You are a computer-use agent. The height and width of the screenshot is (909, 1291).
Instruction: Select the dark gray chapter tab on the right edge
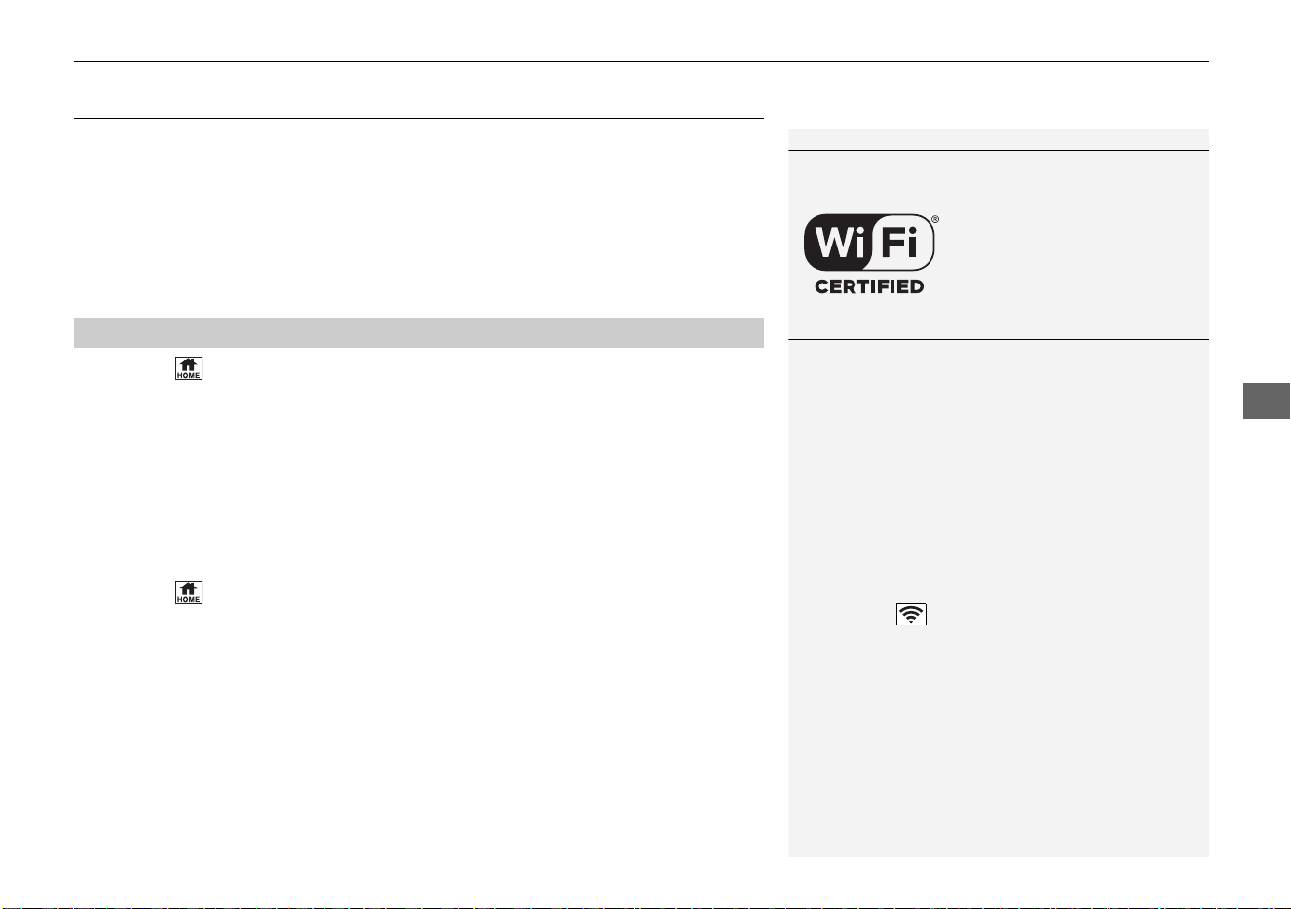pos(1267,401)
